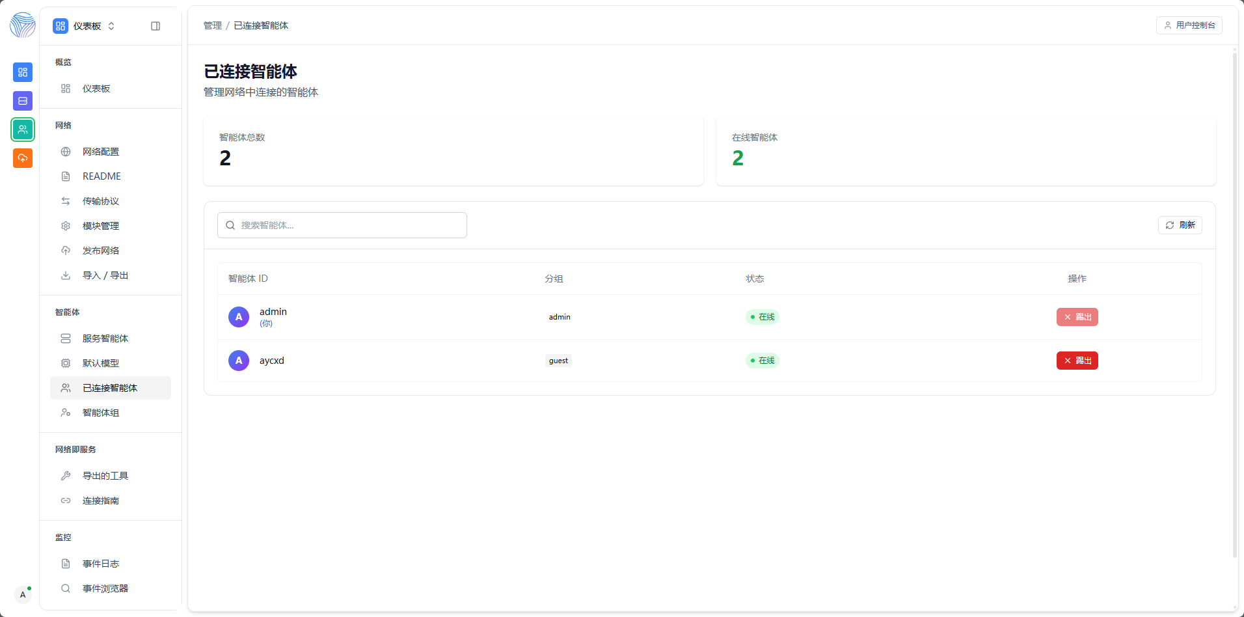The height and width of the screenshot is (617, 1244).
Task: Click the 管理 breadcrumb link
Action: (x=213, y=25)
